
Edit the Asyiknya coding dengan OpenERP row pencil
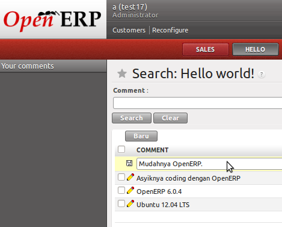[130, 177]
